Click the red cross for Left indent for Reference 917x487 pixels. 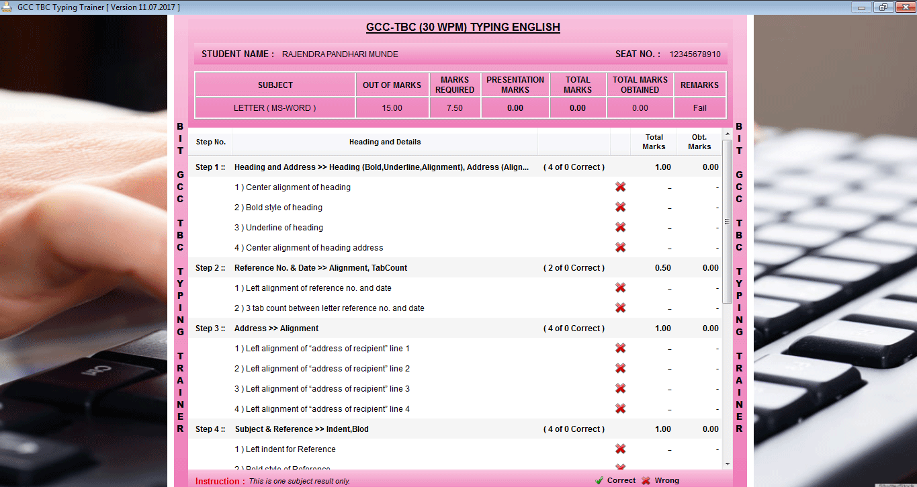click(x=620, y=449)
